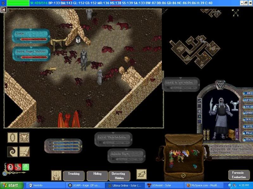Target the red dragon at bottom of view

coord(68,119)
